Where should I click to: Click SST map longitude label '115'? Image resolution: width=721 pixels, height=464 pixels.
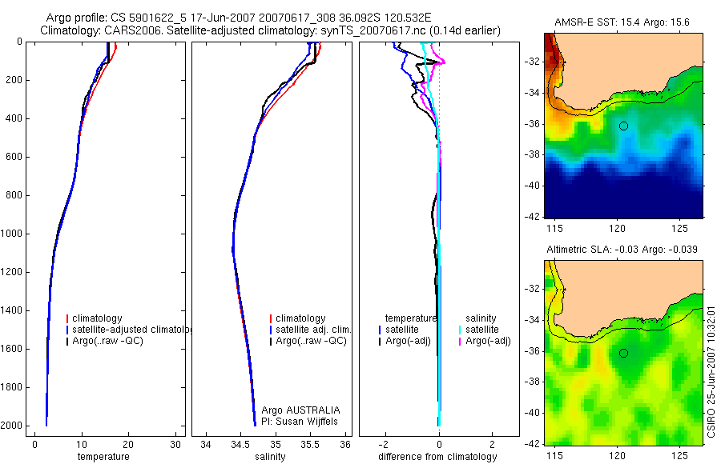pyautogui.click(x=555, y=229)
